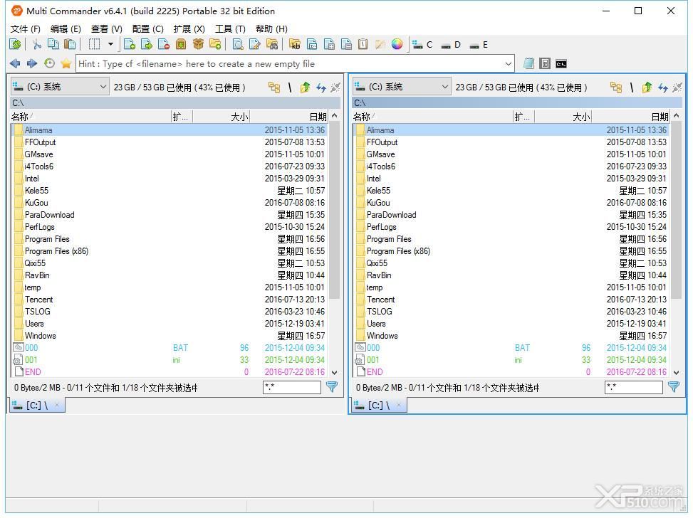Viewport: 693px width, 518px height.
Task: Go up one folder in the right panel
Action: point(647,88)
